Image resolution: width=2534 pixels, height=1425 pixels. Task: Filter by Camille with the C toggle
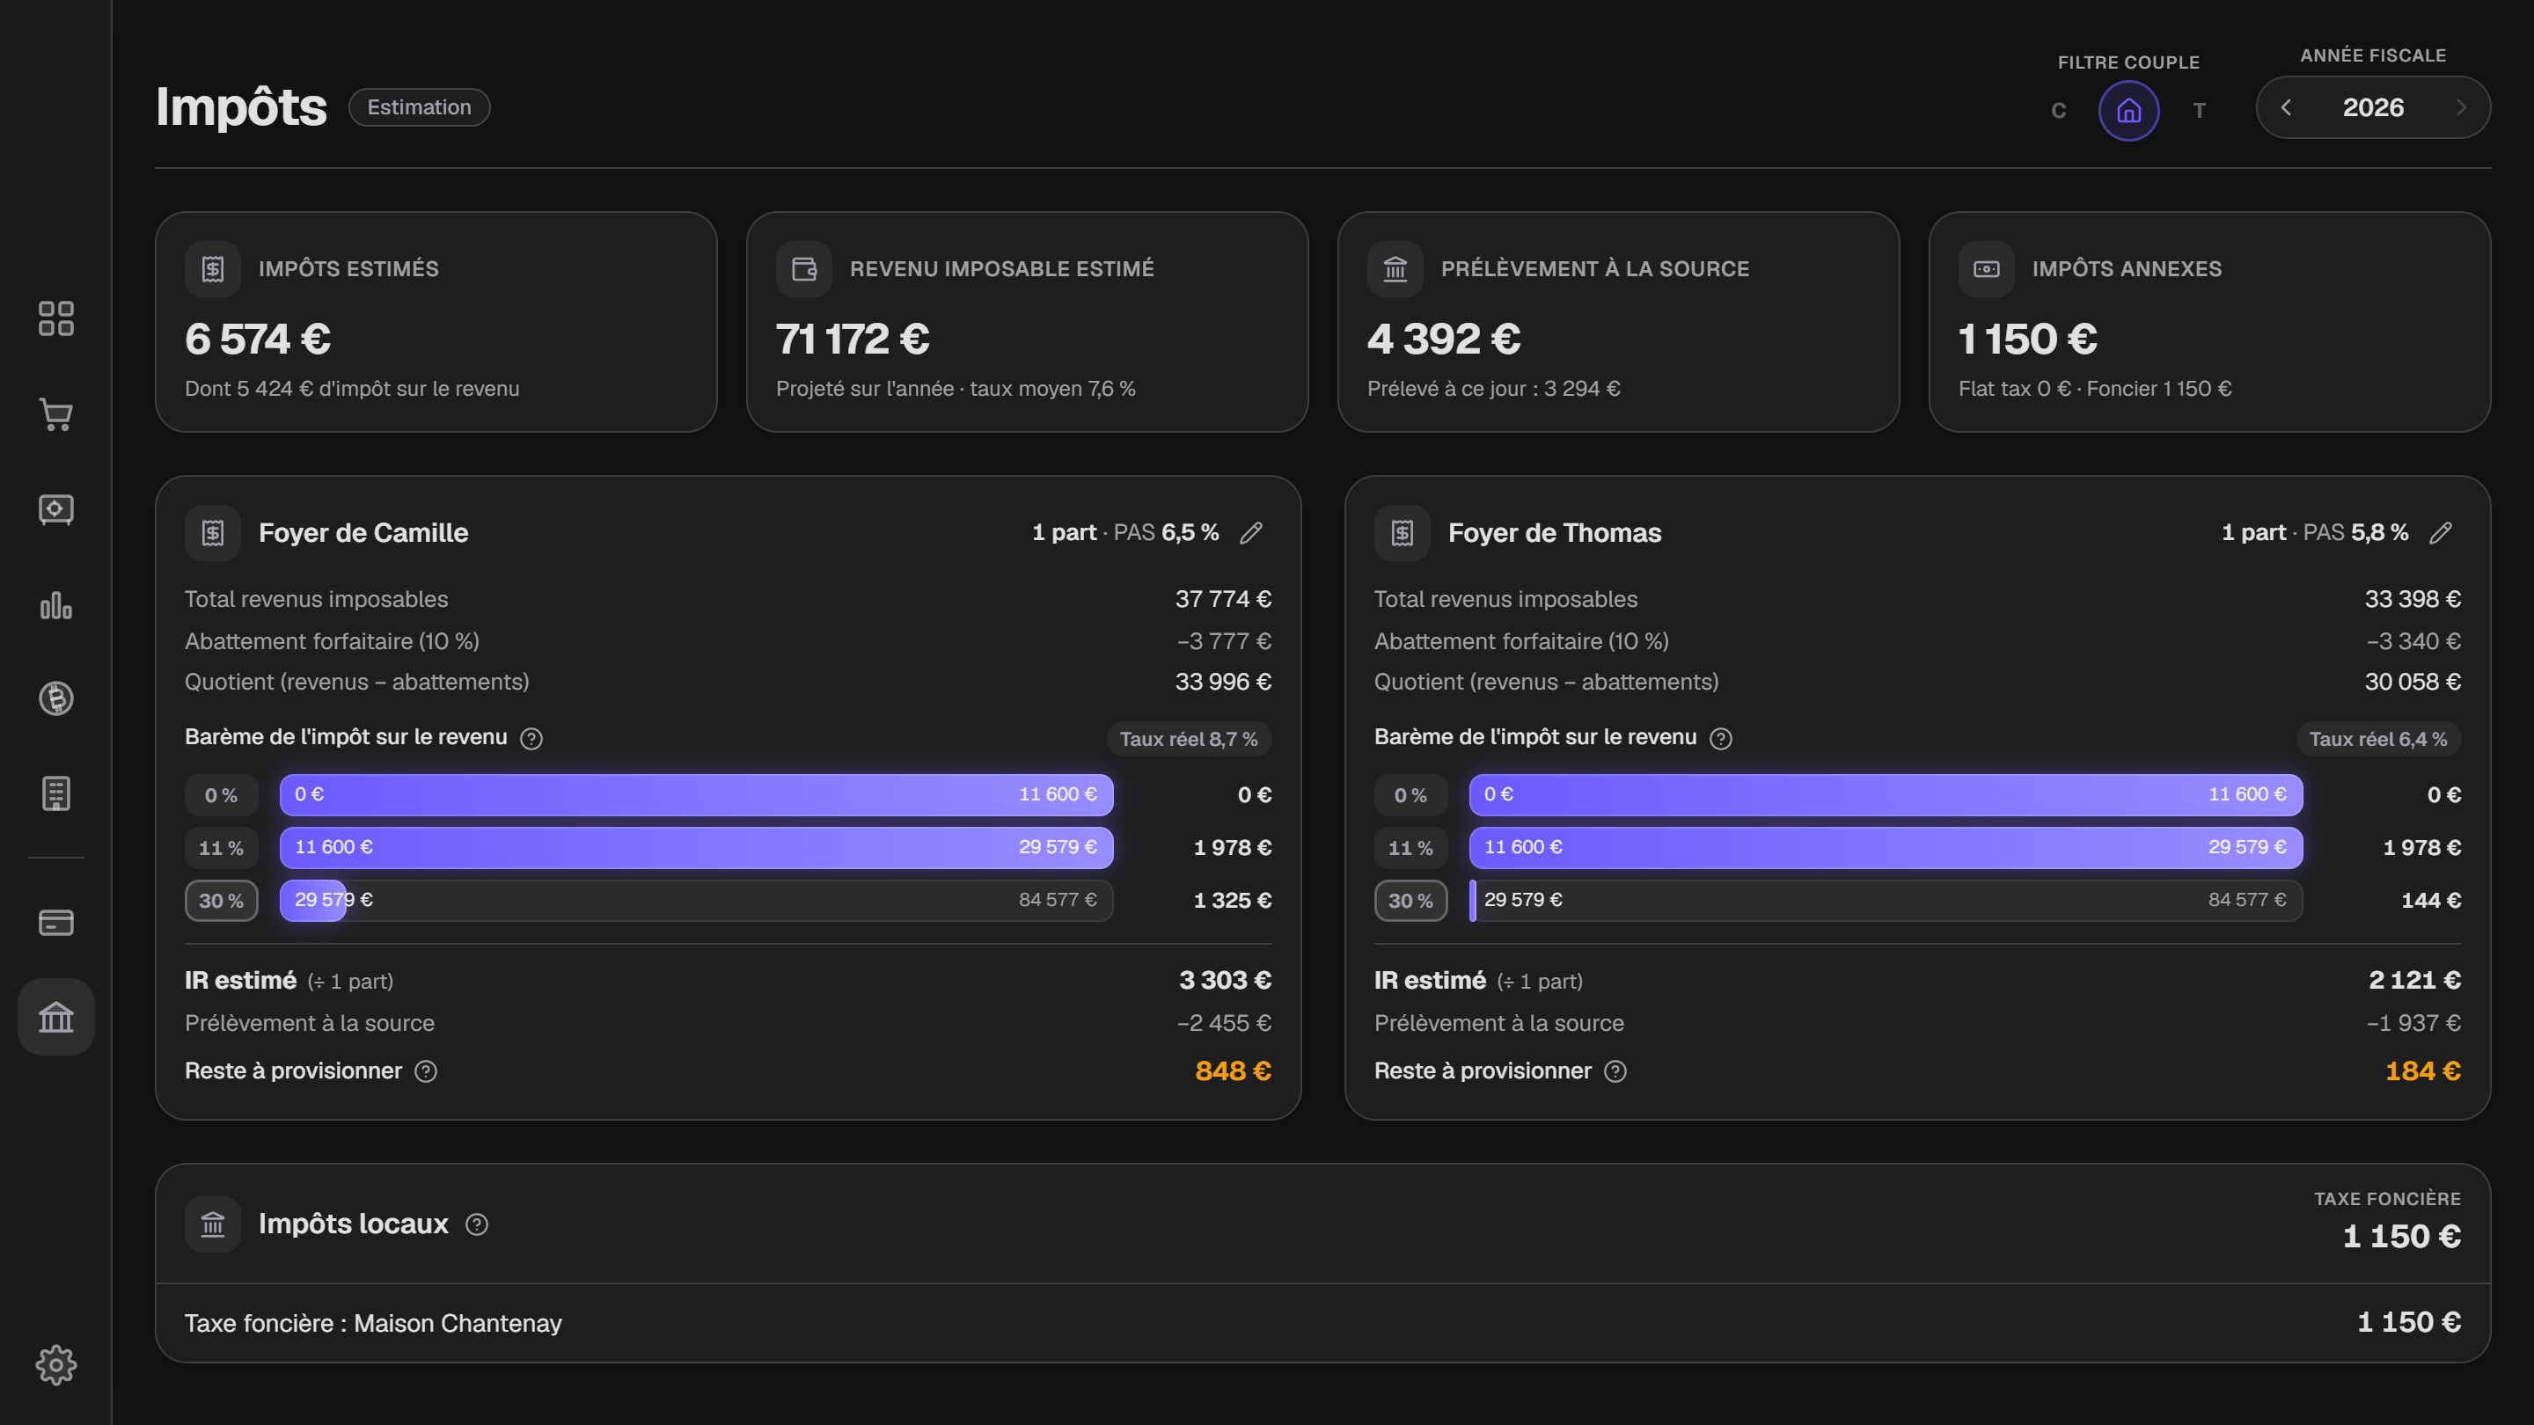[2059, 111]
